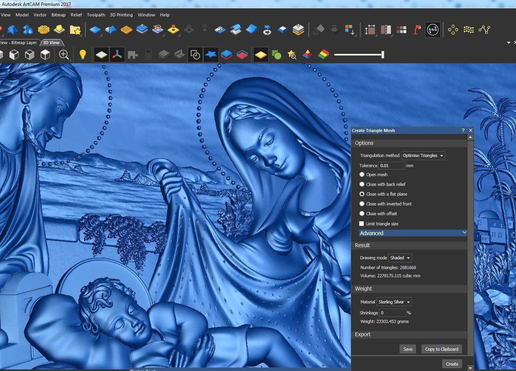Open the zoom magnifier tool
Viewport: 516px width, 371px height.
[x=64, y=55]
